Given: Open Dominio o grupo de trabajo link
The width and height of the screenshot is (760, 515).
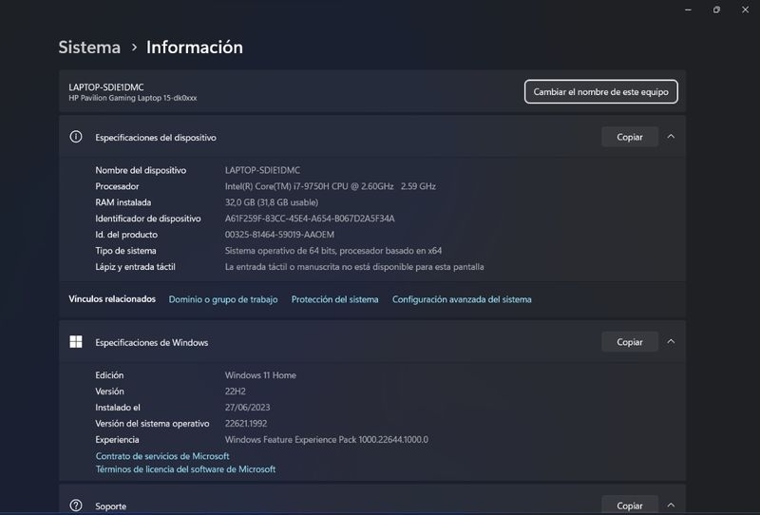Looking at the screenshot, I should pyautogui.click(x=223, y=299).
